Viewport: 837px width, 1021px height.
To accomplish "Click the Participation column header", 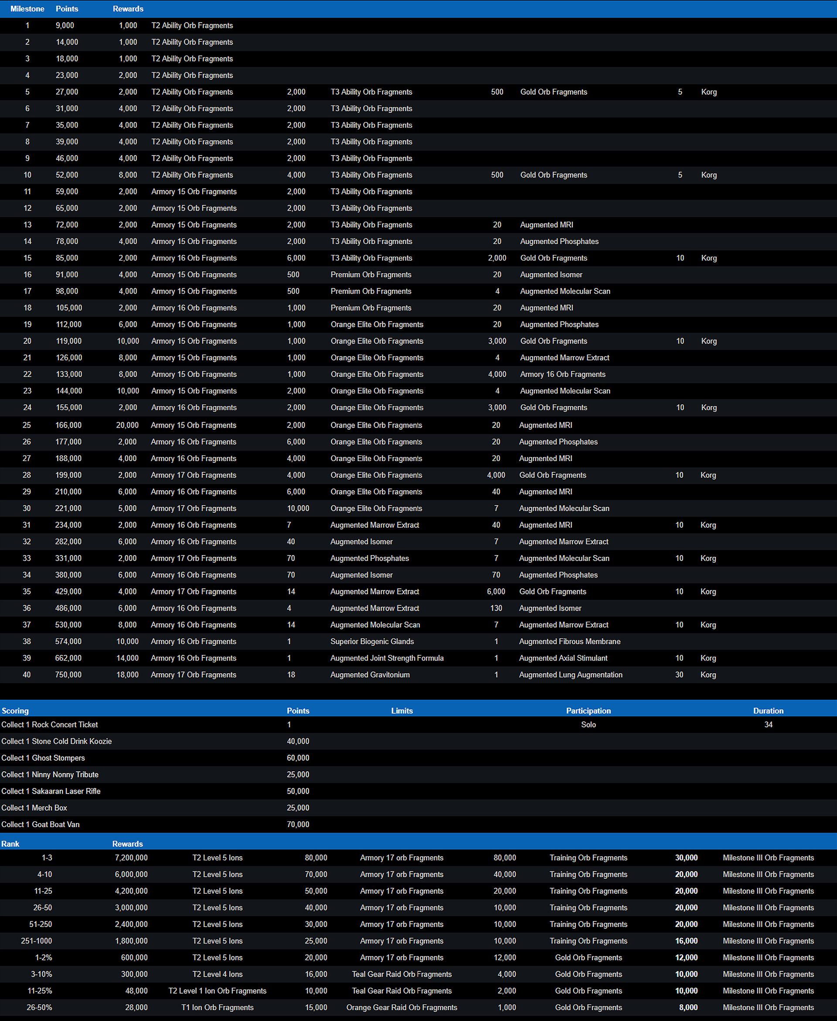I will 588,711.
